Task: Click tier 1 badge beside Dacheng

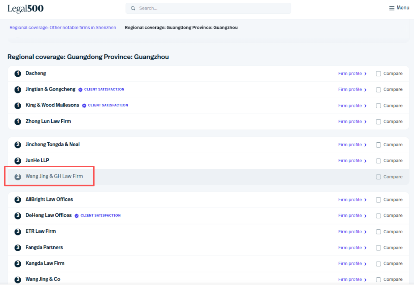Action: click(x=18, y=74)
